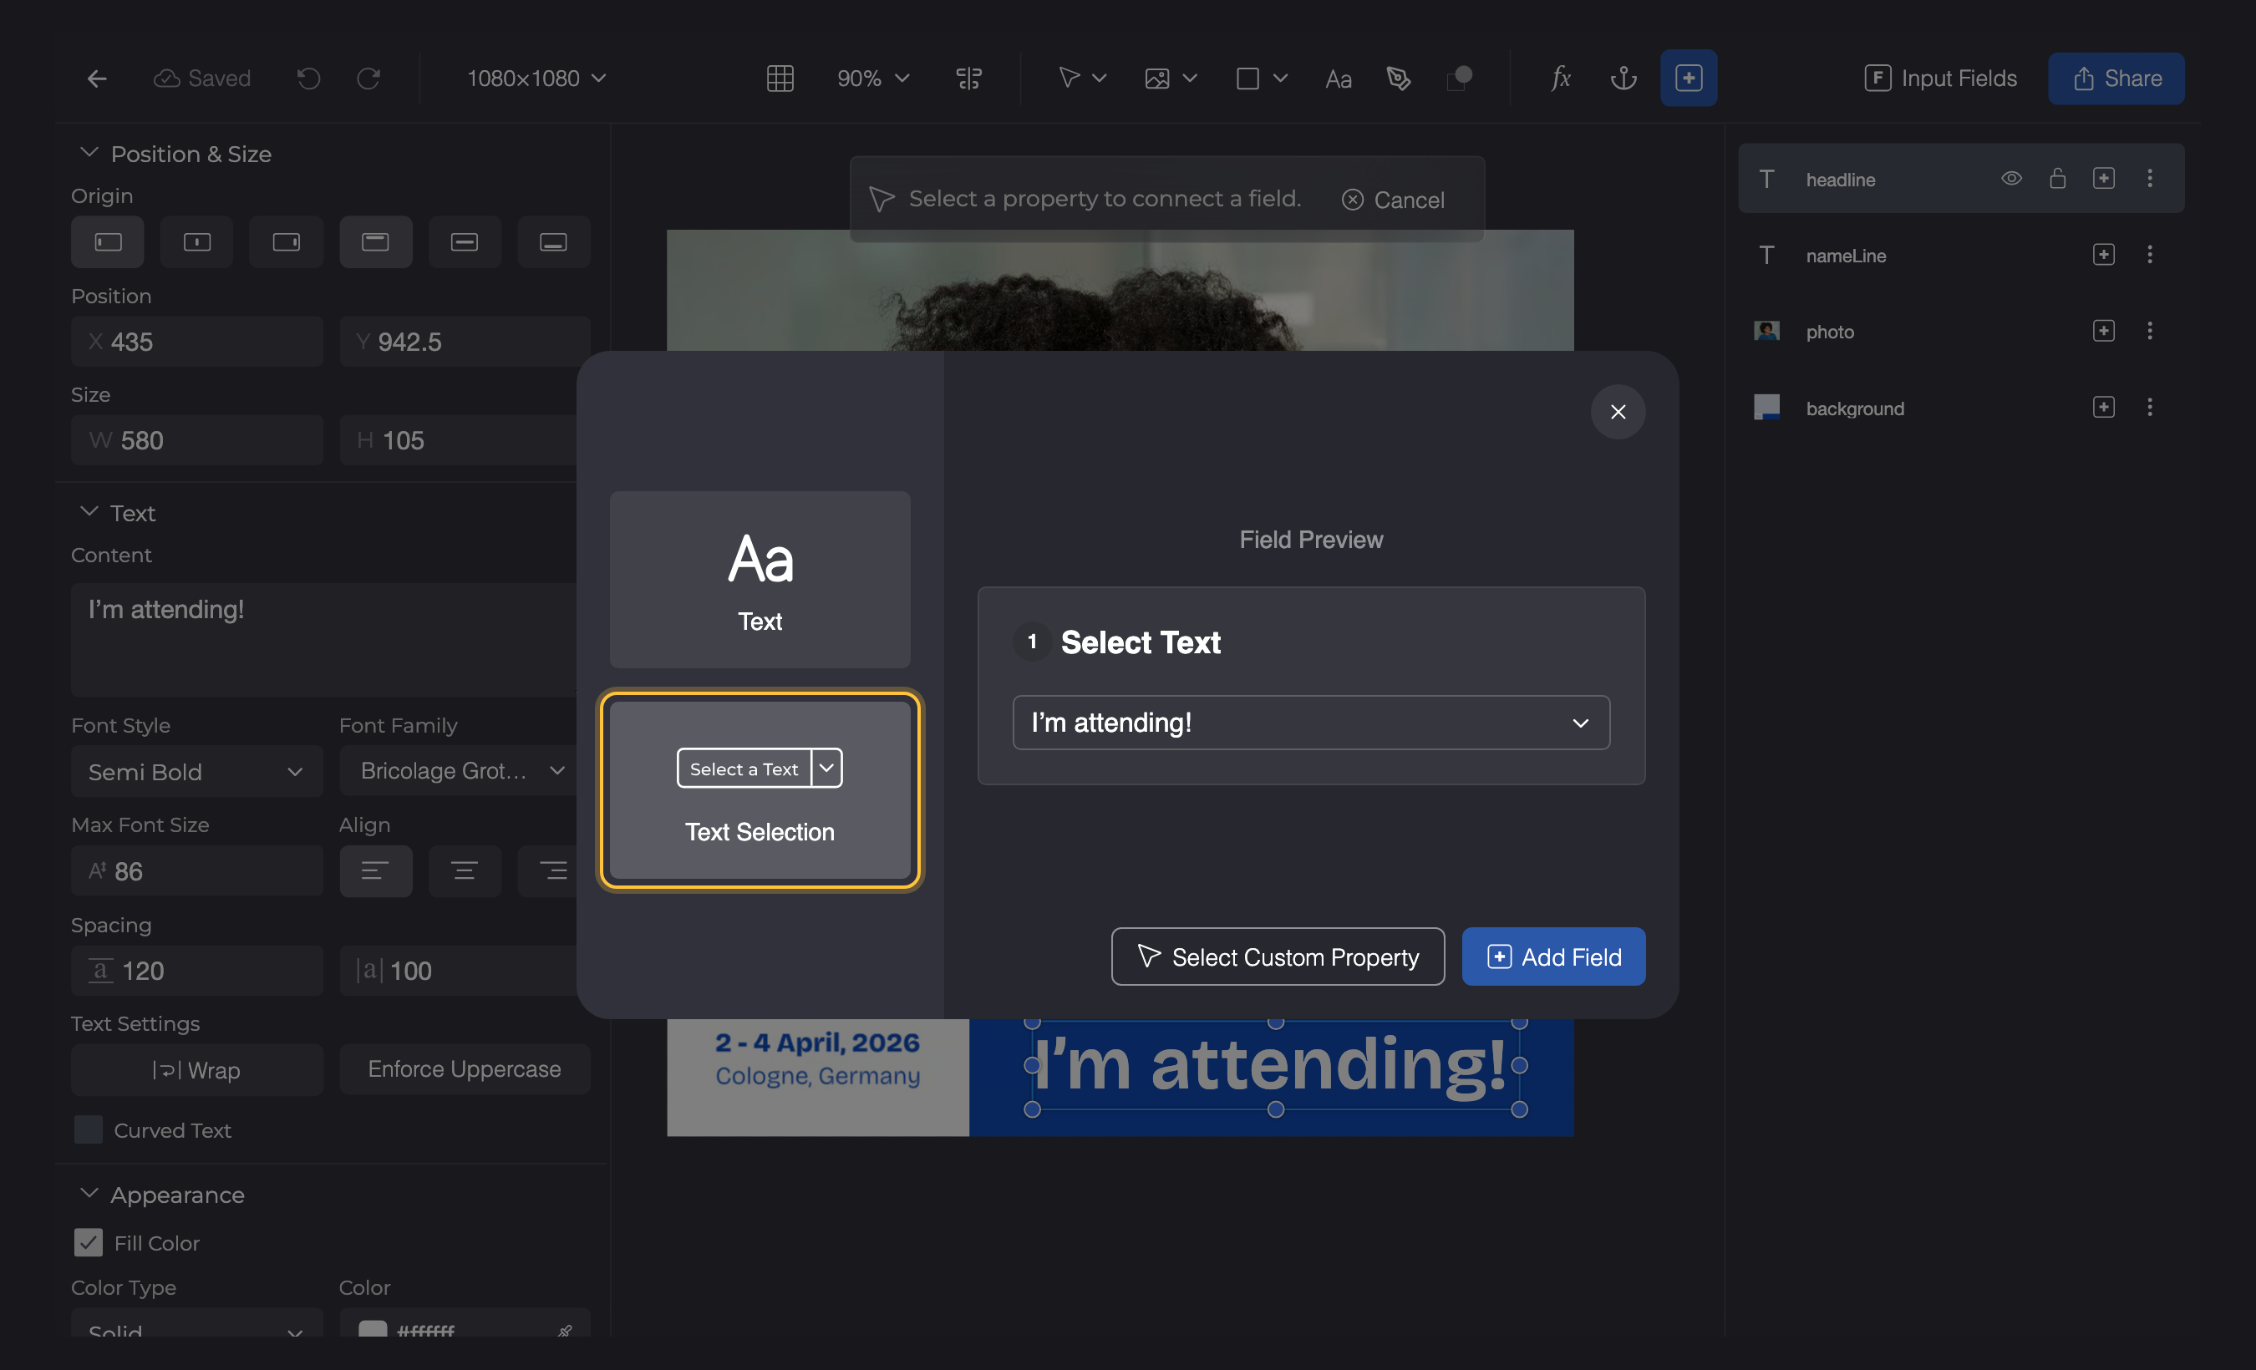
Task: Enable the Curved Text checkbox
Action: (x=88, y=1129)
